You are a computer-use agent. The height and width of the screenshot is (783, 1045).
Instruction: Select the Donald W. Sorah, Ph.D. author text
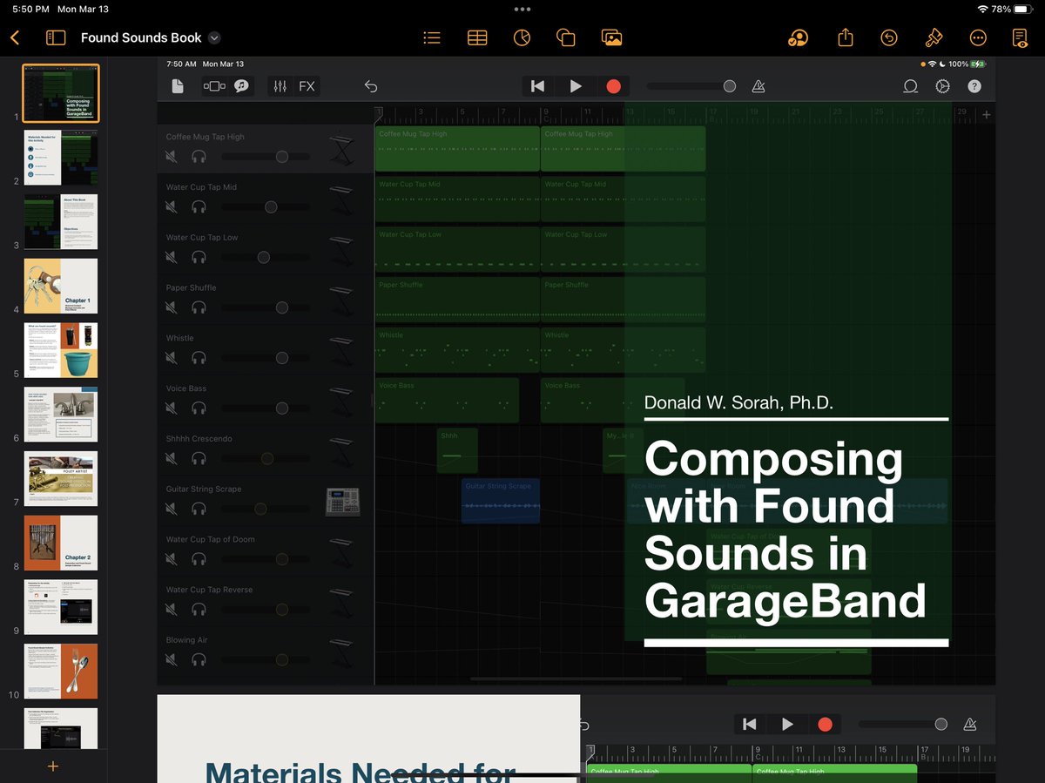point(738,402)
